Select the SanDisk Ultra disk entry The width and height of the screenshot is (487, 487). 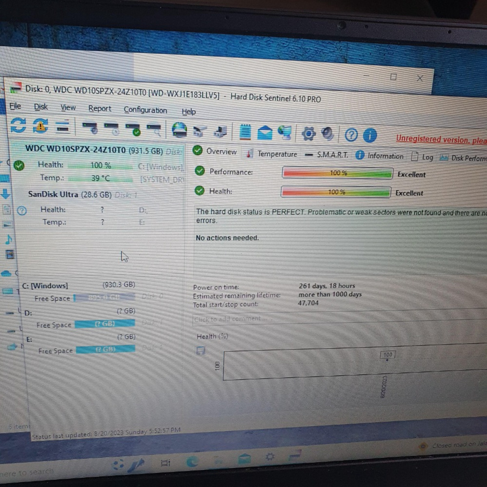(x=70, y=194)
